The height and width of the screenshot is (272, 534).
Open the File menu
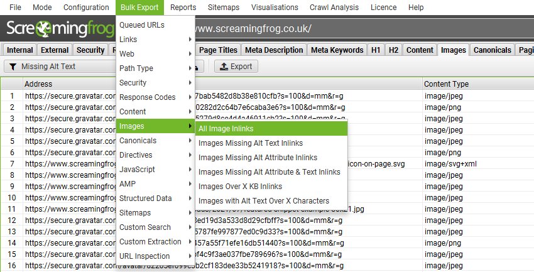[15, 7]
